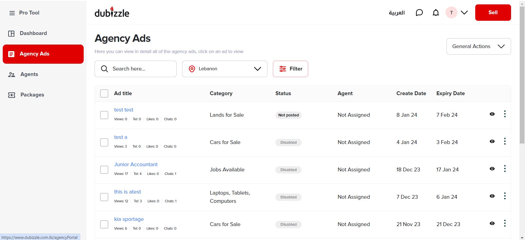
Task: Open the test test ad link
Action: [124, 110]
